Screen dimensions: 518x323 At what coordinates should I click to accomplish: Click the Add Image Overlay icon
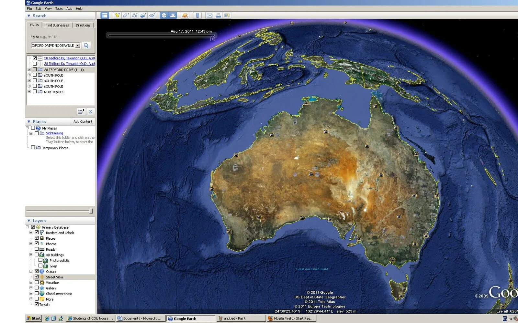(x=143, y=16)
